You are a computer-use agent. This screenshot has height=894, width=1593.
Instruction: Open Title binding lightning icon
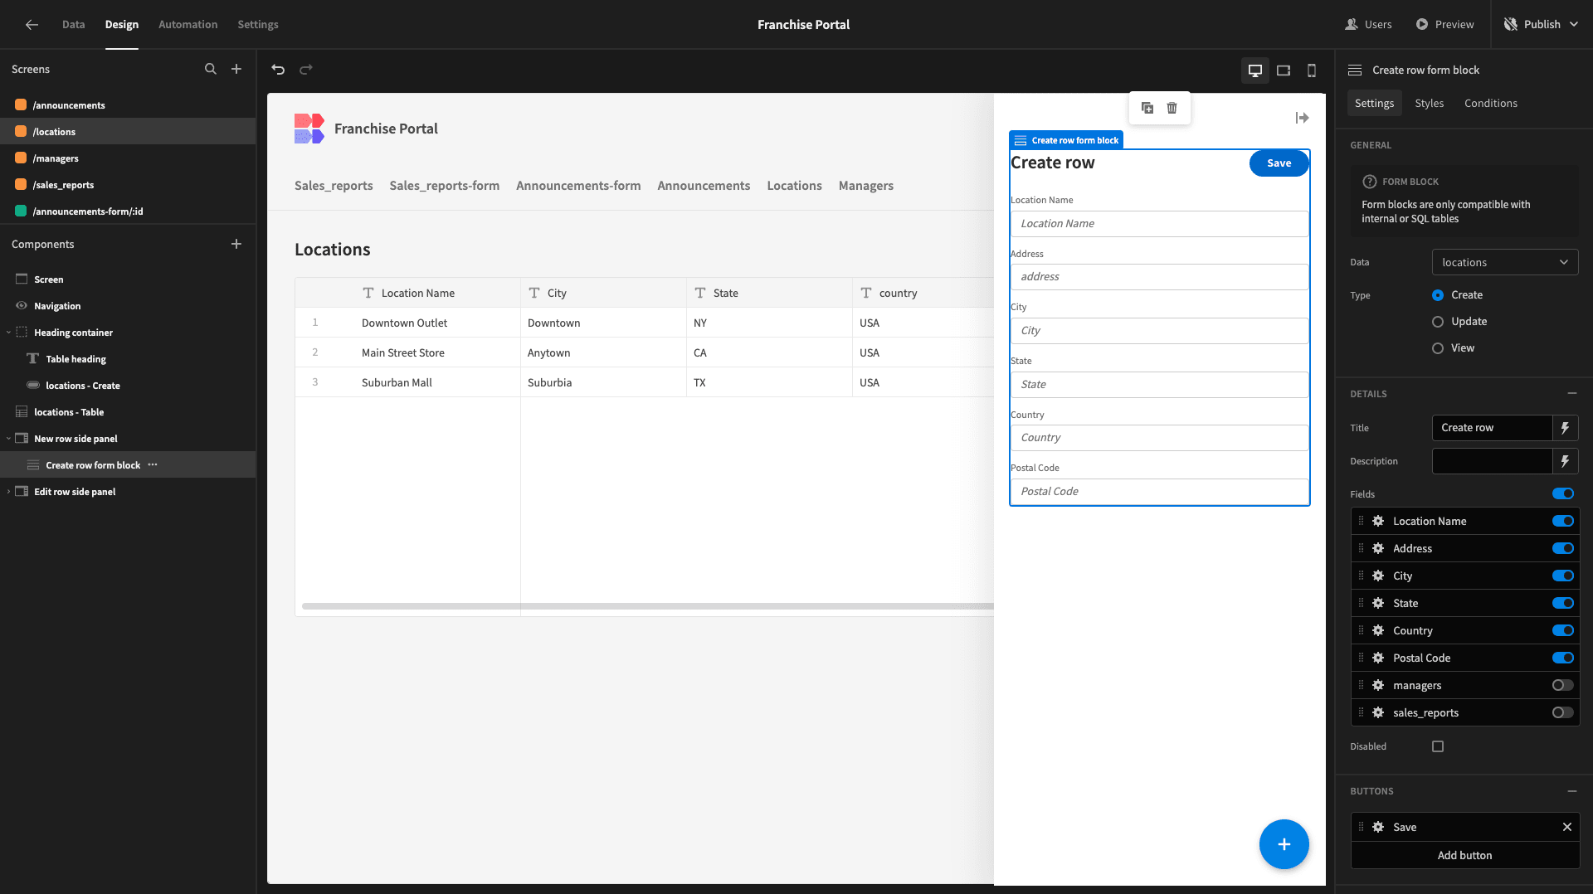[x=1565, y=428]
